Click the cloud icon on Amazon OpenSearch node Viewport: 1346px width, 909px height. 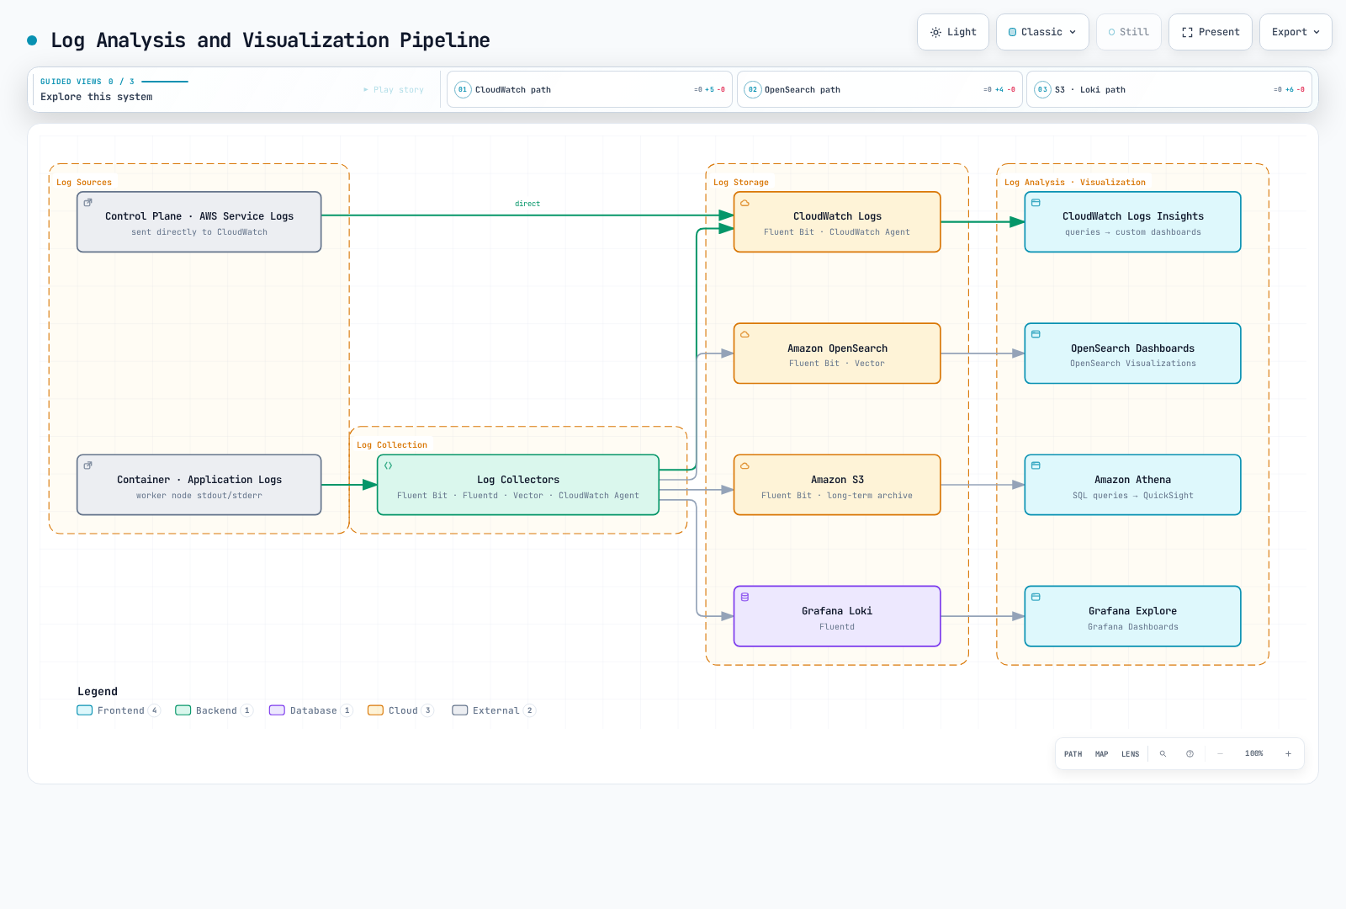tap(745, 334)
